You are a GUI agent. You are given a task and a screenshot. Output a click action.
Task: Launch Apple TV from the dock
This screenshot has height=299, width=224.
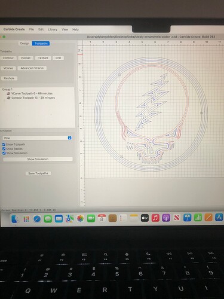pos(145,218)
